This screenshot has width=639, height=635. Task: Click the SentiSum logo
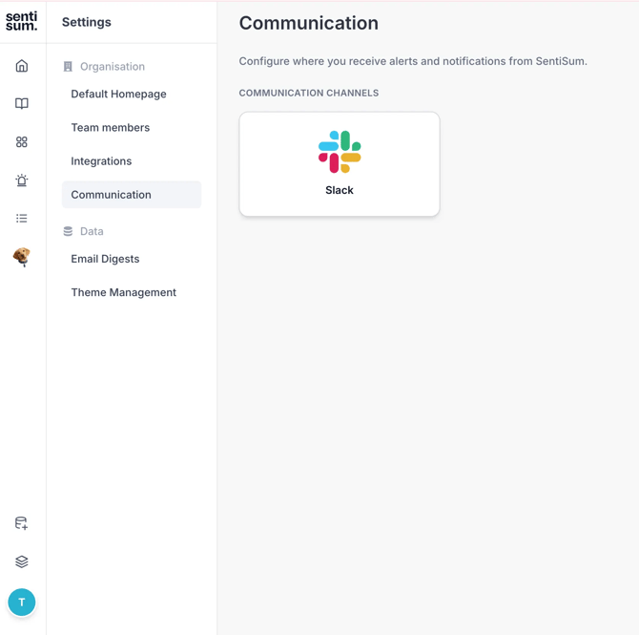click(21, 21)
